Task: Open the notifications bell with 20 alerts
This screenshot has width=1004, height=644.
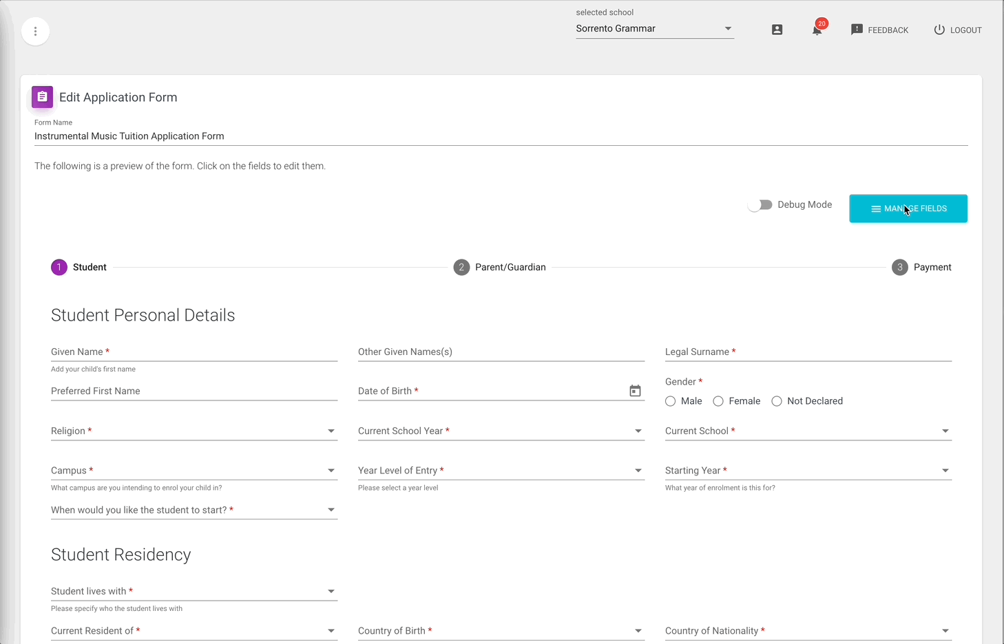Action: [816, 31]
